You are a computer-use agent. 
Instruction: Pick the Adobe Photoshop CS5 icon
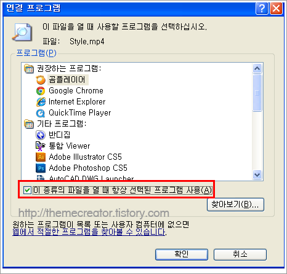click(x=41, y=168)
